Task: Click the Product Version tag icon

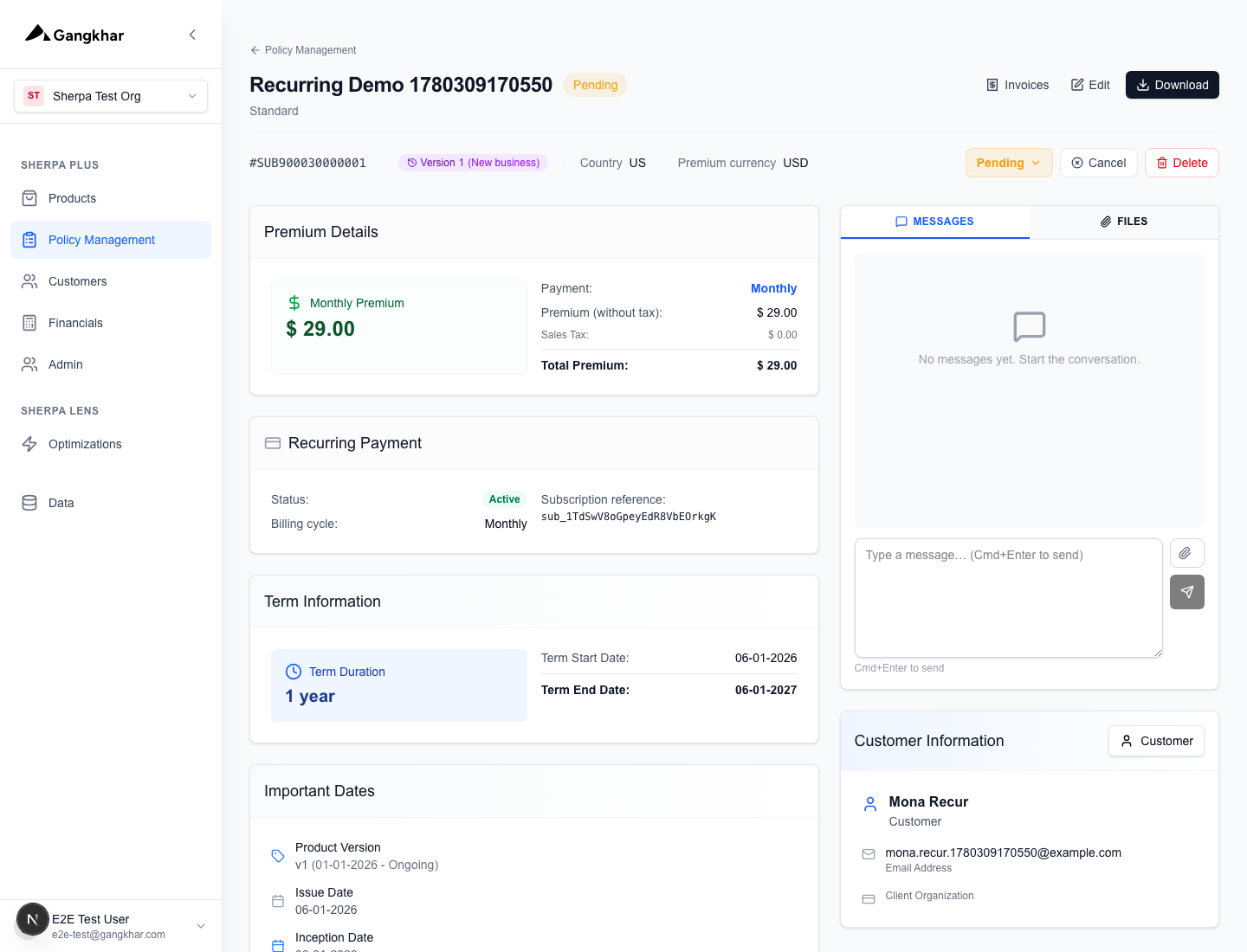Action: 278,856
